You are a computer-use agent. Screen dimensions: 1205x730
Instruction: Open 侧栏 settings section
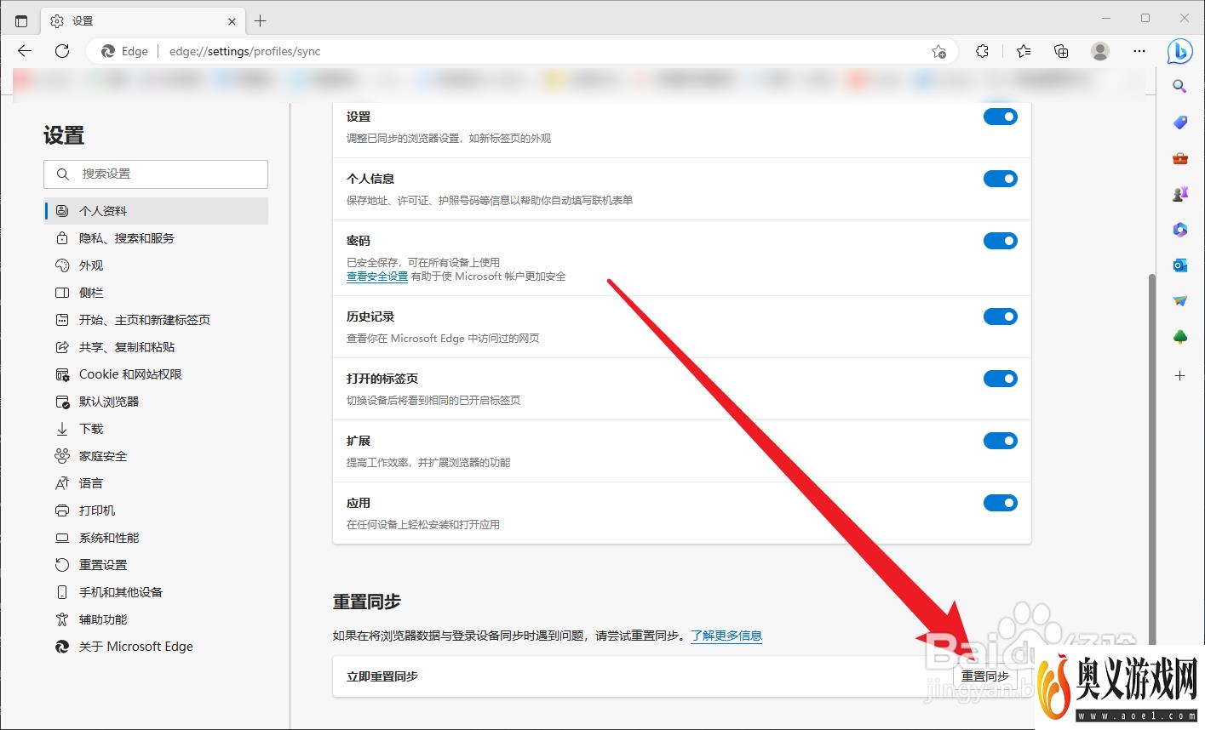(156, 293)
